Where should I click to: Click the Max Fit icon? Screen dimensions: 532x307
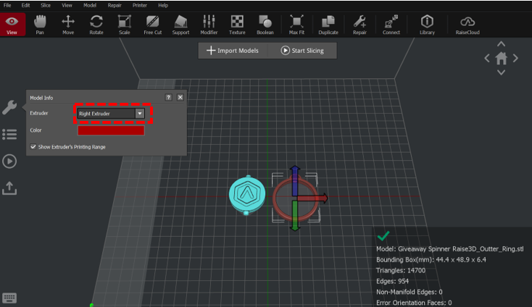[296, 23]
